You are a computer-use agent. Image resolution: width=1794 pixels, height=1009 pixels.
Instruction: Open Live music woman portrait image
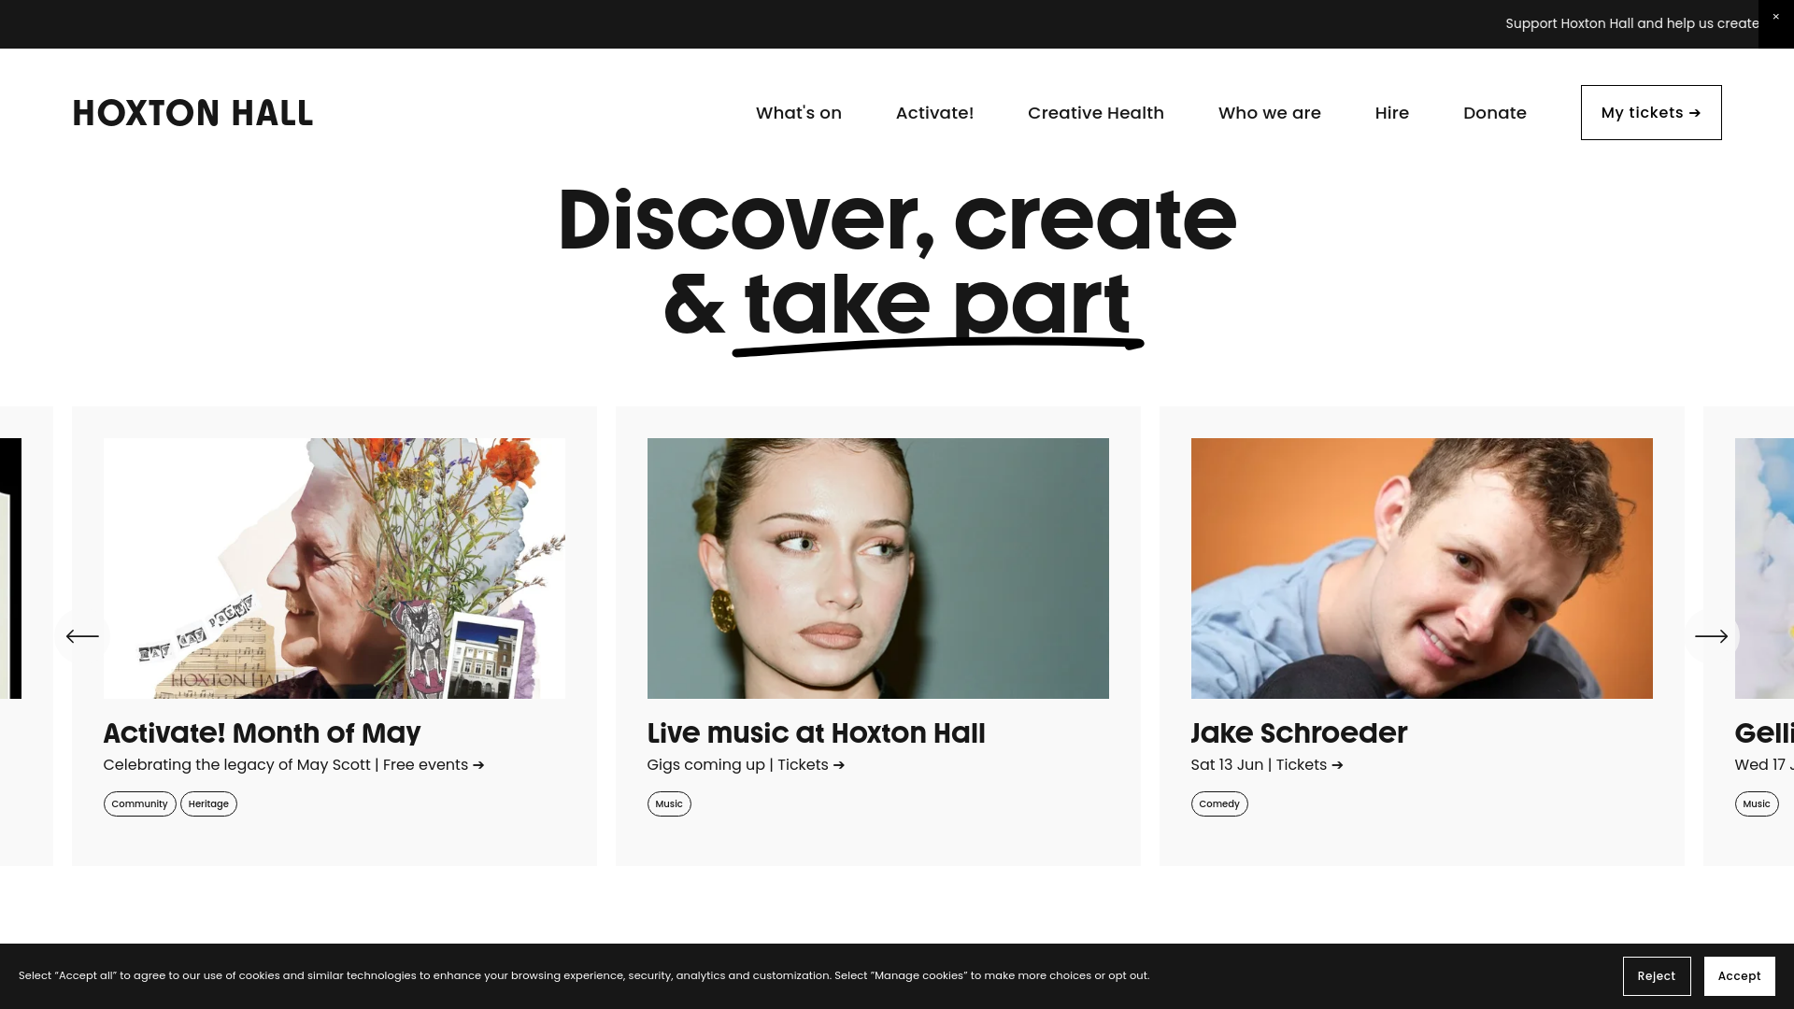tap(878, 568)
